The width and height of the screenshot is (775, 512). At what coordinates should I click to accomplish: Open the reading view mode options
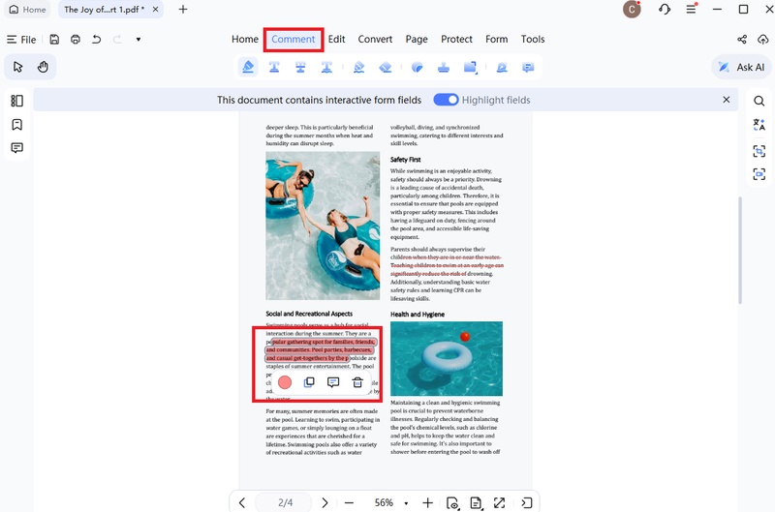(452, 502)
